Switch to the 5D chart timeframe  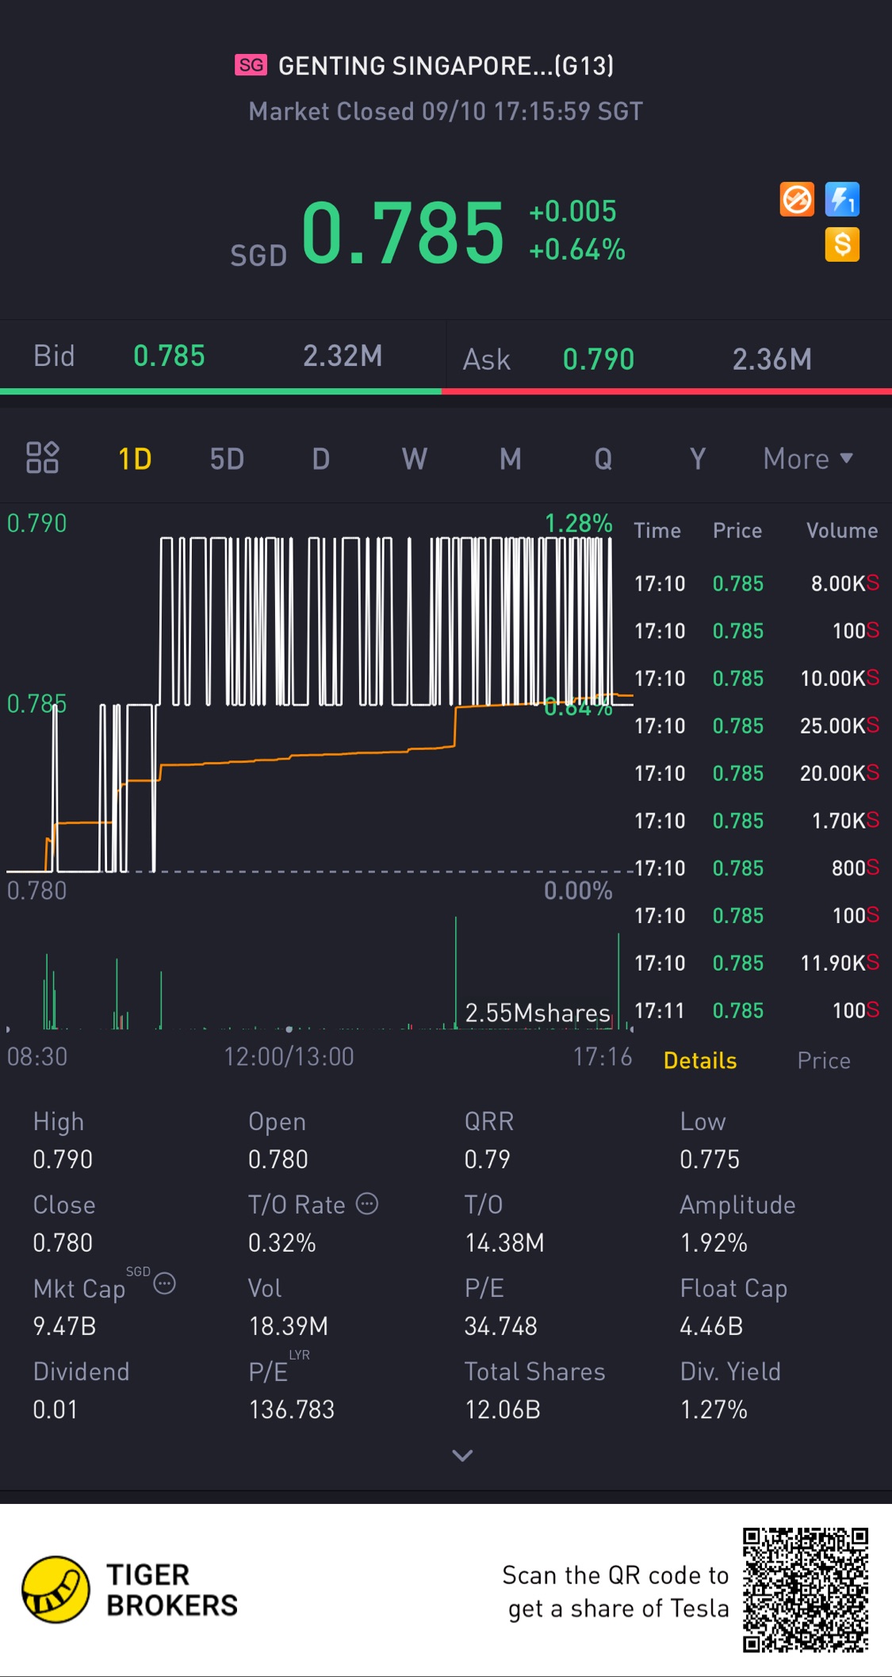coord(227,459)
